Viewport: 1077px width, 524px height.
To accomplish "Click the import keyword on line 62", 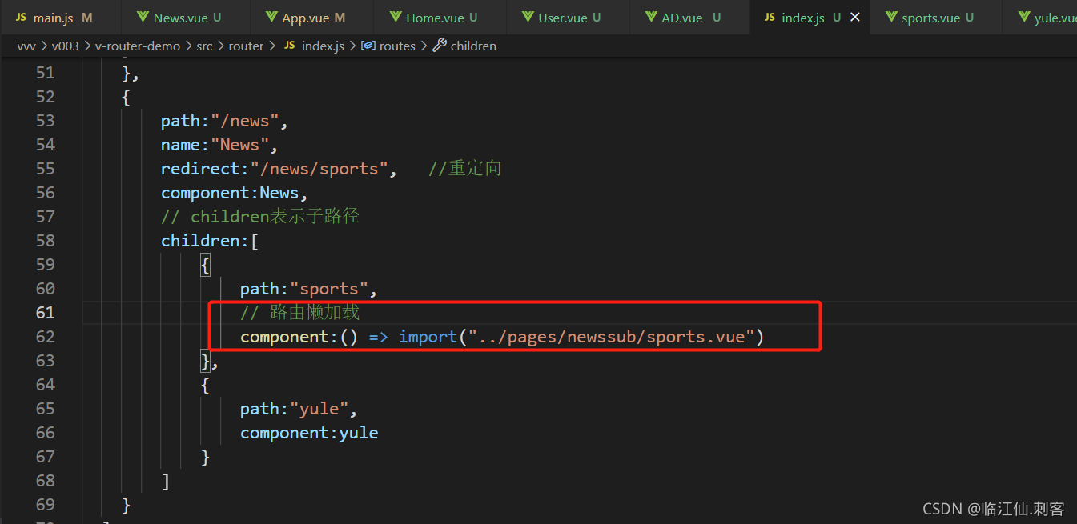I will click(x=428, y=337).
